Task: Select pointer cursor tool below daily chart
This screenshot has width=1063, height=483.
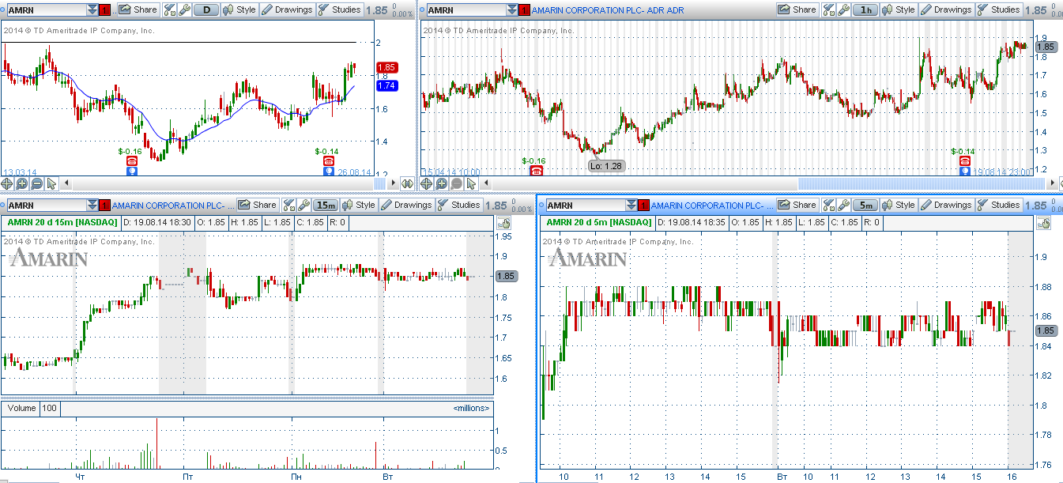Action: click(x=51, y=183)
